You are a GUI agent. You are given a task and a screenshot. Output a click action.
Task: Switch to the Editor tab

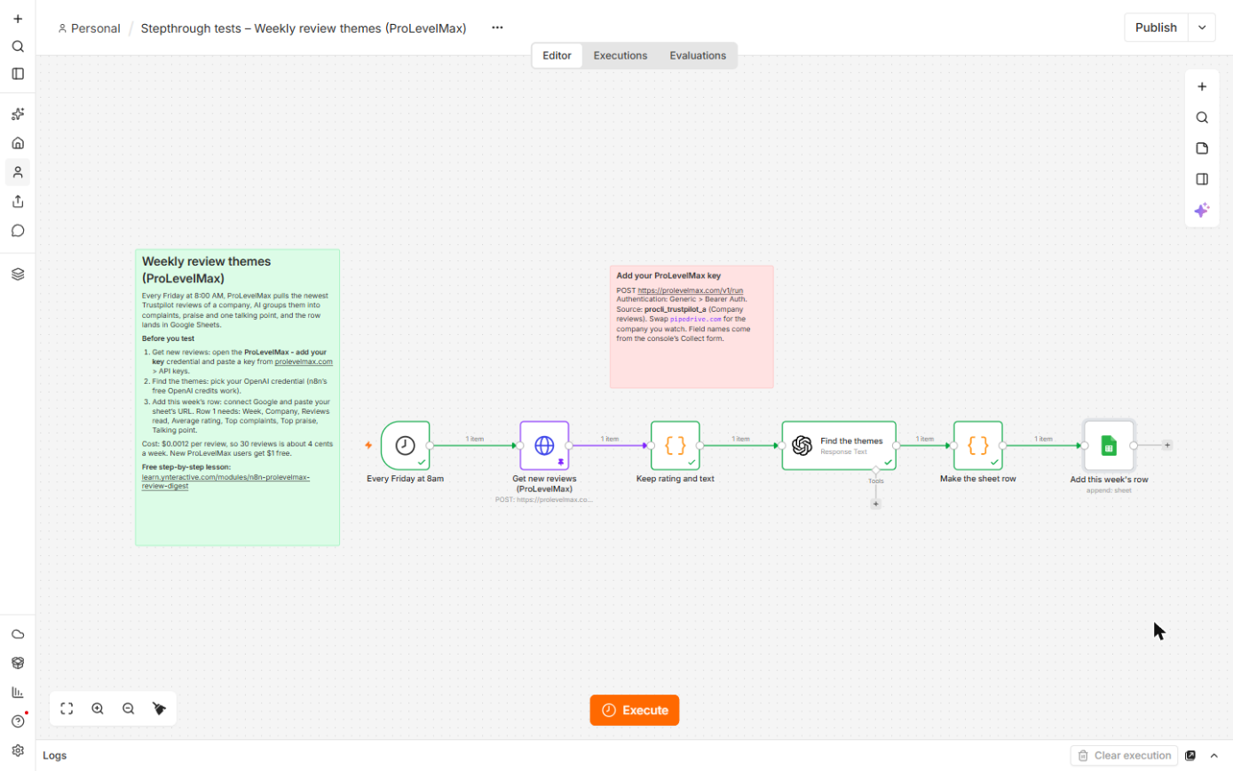[557, 55]
